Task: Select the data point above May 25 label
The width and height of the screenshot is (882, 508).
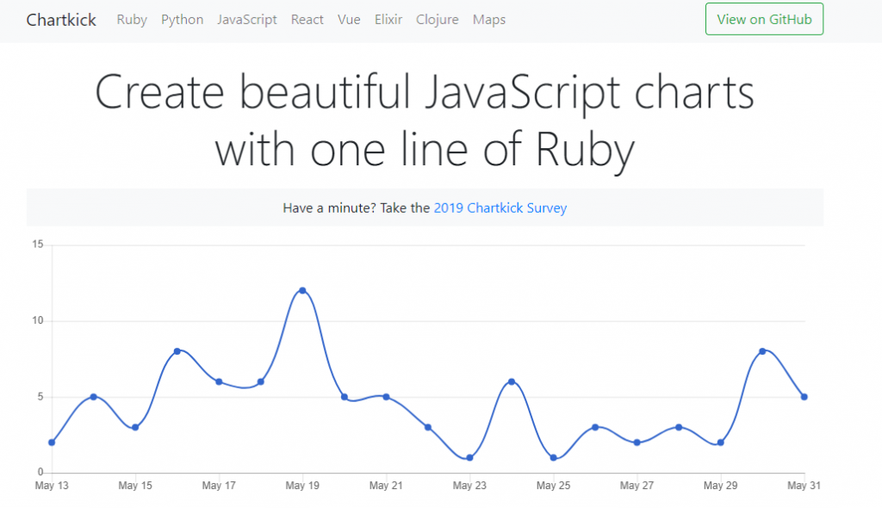Action: (554, 458)
